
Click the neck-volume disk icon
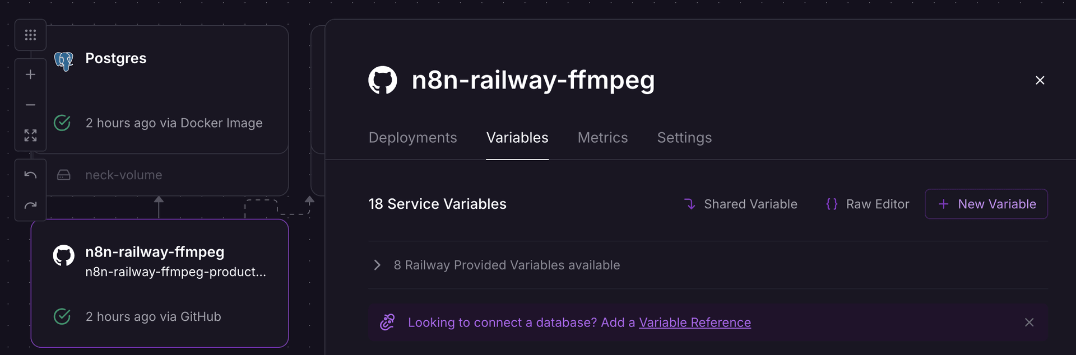tap(64, 175)
